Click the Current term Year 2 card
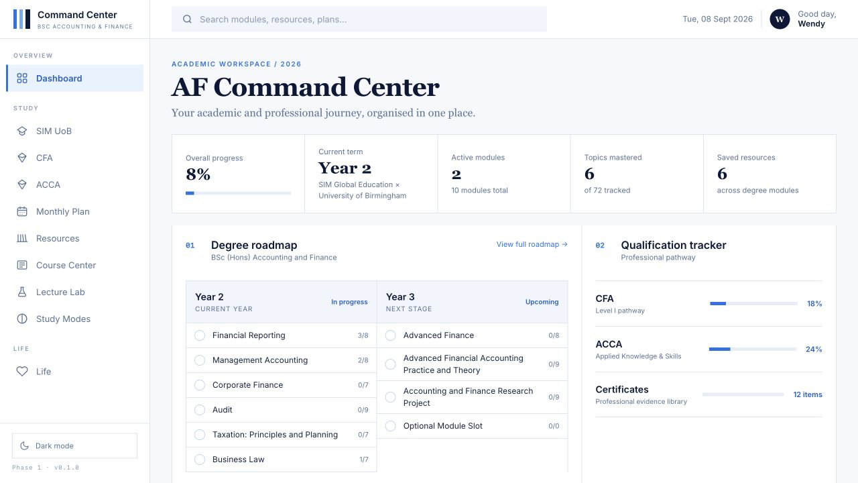The height and width of the screenshot is (483, 858). pos(371,174)
